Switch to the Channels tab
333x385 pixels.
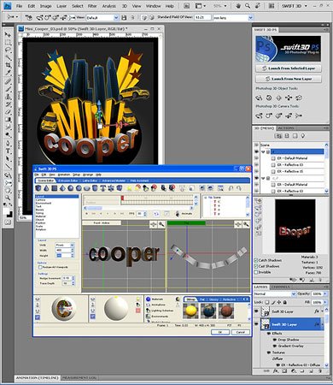[x=280, y=287]
